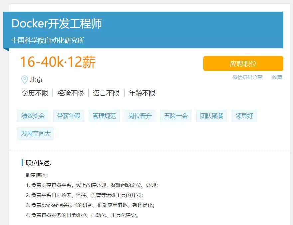Open 微信扫码分享 share link
This screenshot has width=293, height=225.
(247, 77)
